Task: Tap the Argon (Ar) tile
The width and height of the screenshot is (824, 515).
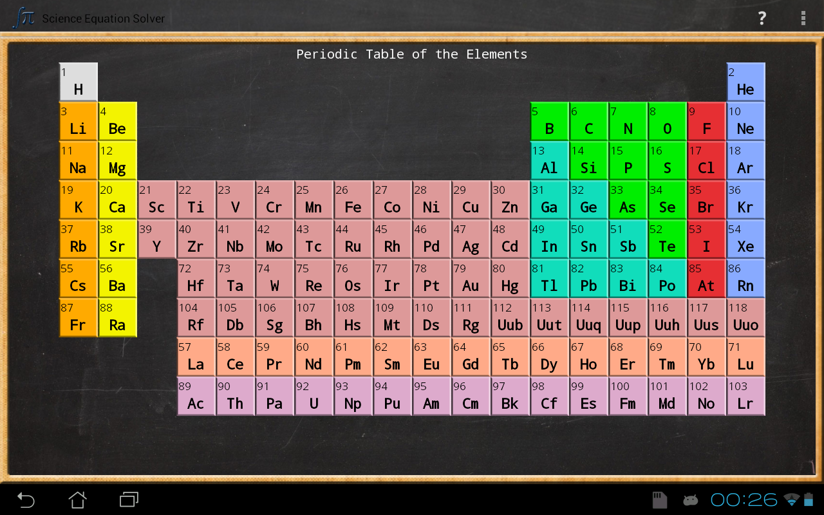Action: click(746, 160)
